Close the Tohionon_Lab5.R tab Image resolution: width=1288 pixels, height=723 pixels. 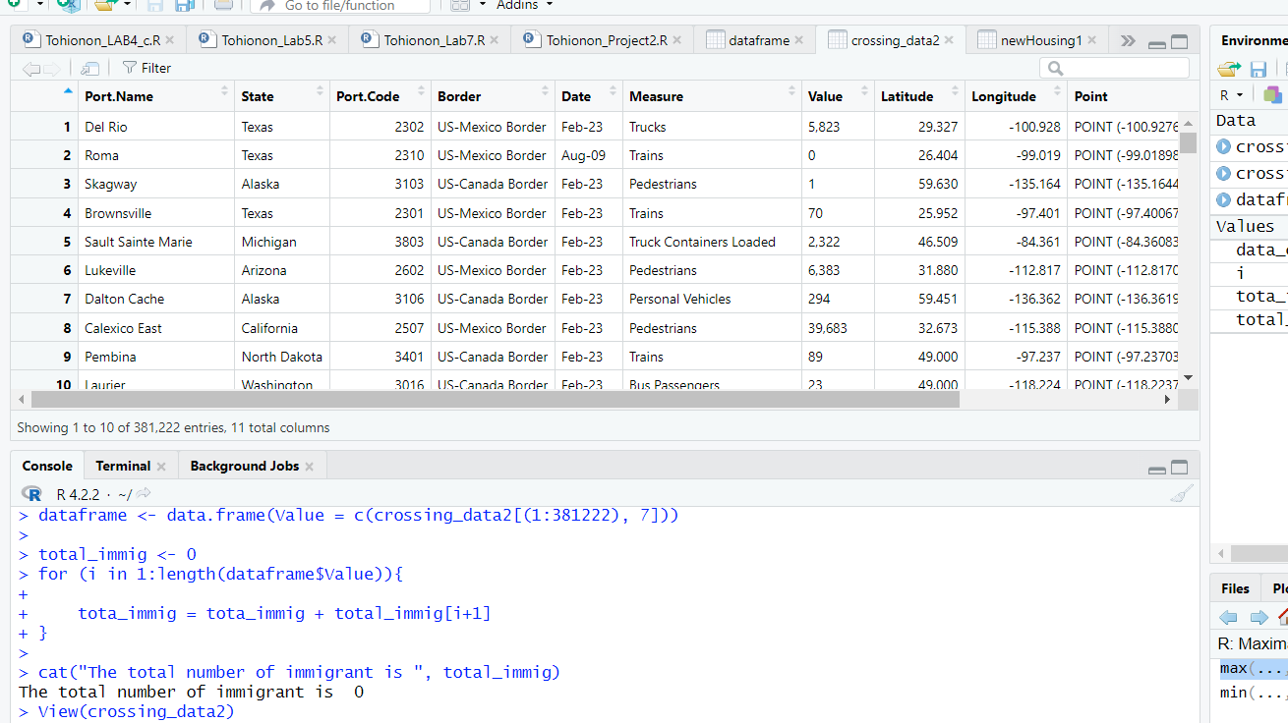coord(331,40)
